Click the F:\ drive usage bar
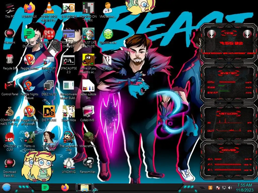The width and height of the screenshot is (258, 193). pyautogui.click(x=228, y=164)
